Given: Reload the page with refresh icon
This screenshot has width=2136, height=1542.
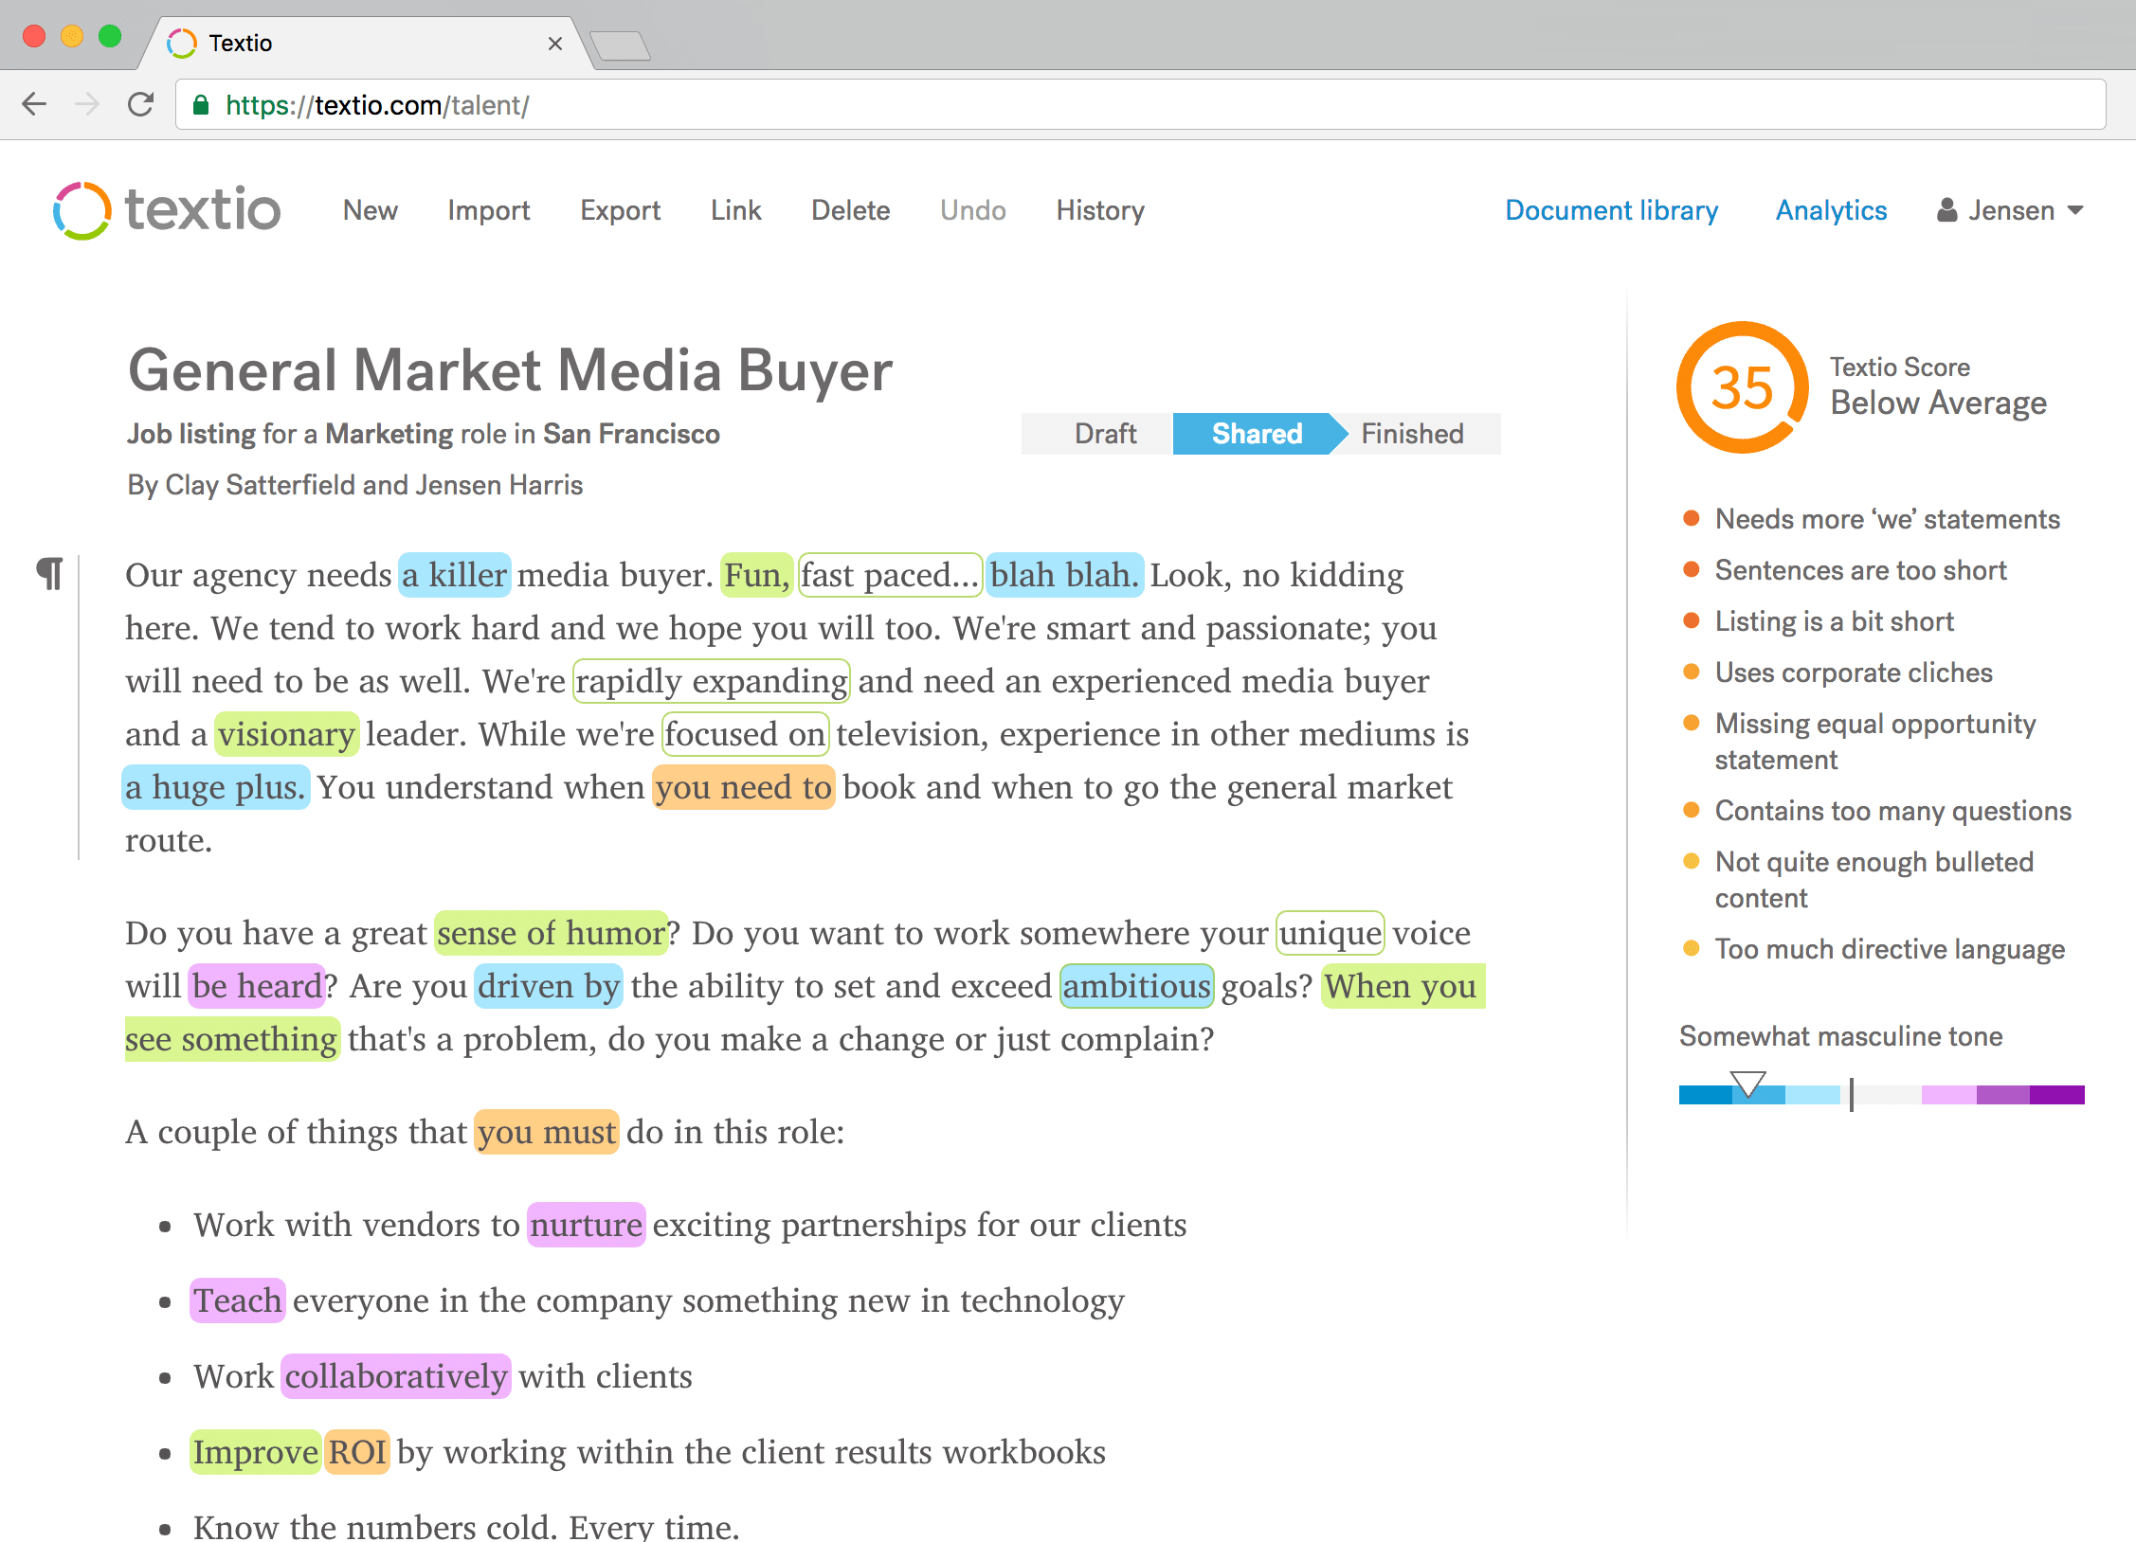Looking at the screenshot, I should [141, 104].
